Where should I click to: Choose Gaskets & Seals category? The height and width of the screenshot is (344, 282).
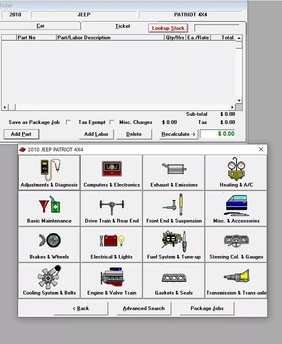point(174,281)
